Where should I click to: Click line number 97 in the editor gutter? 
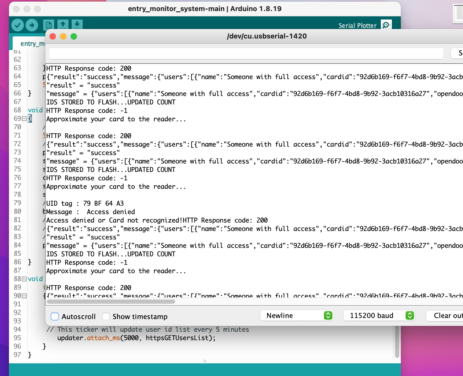pos(17,355)
